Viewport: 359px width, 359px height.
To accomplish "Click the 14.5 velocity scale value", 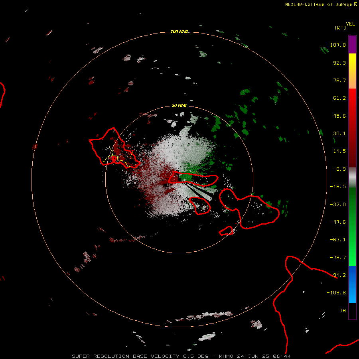I will [x=339, y=151].
